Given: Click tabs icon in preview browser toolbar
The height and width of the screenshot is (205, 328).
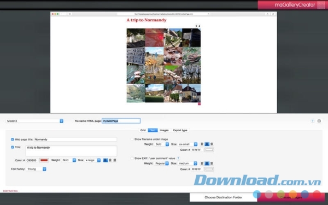Looking at the screenshot, I should 273,14.
